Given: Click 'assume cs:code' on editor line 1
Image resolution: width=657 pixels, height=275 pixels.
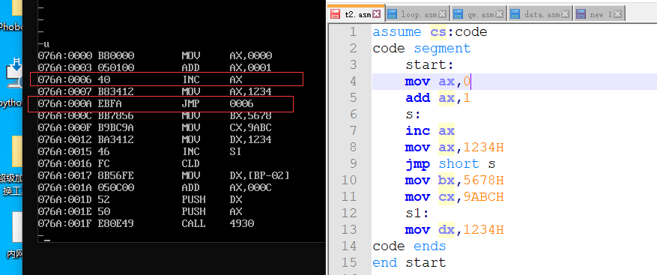Looking at the screenshot, I should [x=430, y=32].
